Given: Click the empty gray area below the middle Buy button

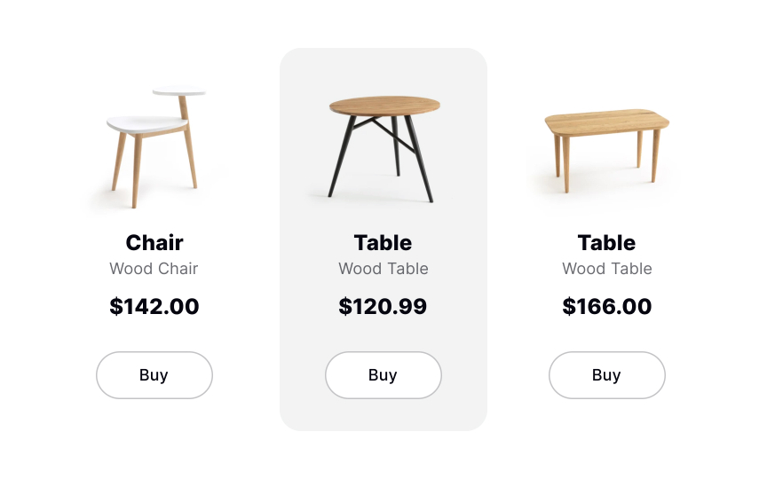Looking at the screenshot, I should [383, 415].
